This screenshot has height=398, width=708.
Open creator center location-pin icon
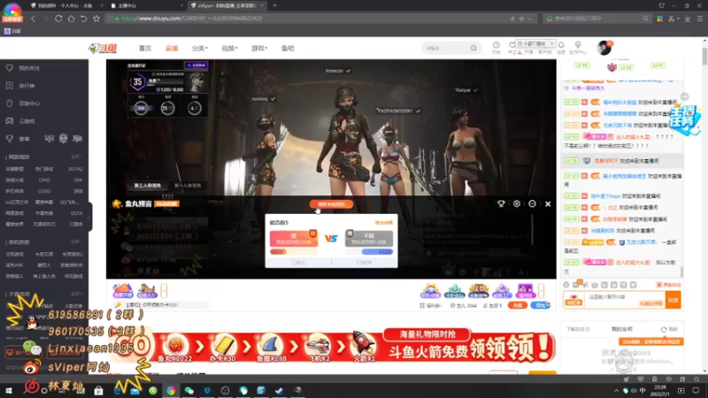(x=578, y=45)
